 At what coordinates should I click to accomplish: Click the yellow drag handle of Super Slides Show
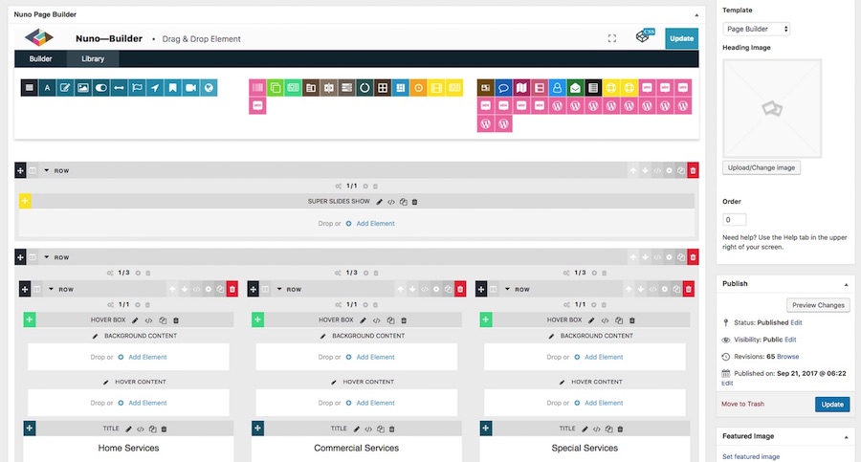tap(25, 201)
